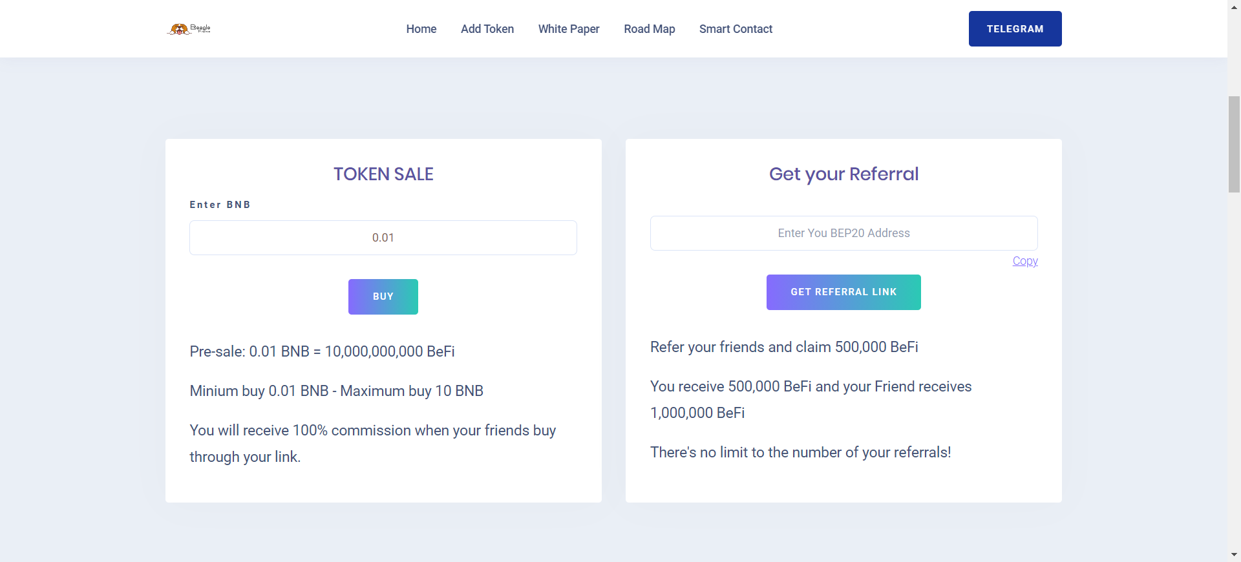
Task: Click the BUY button
Action: tap(383, 297)
